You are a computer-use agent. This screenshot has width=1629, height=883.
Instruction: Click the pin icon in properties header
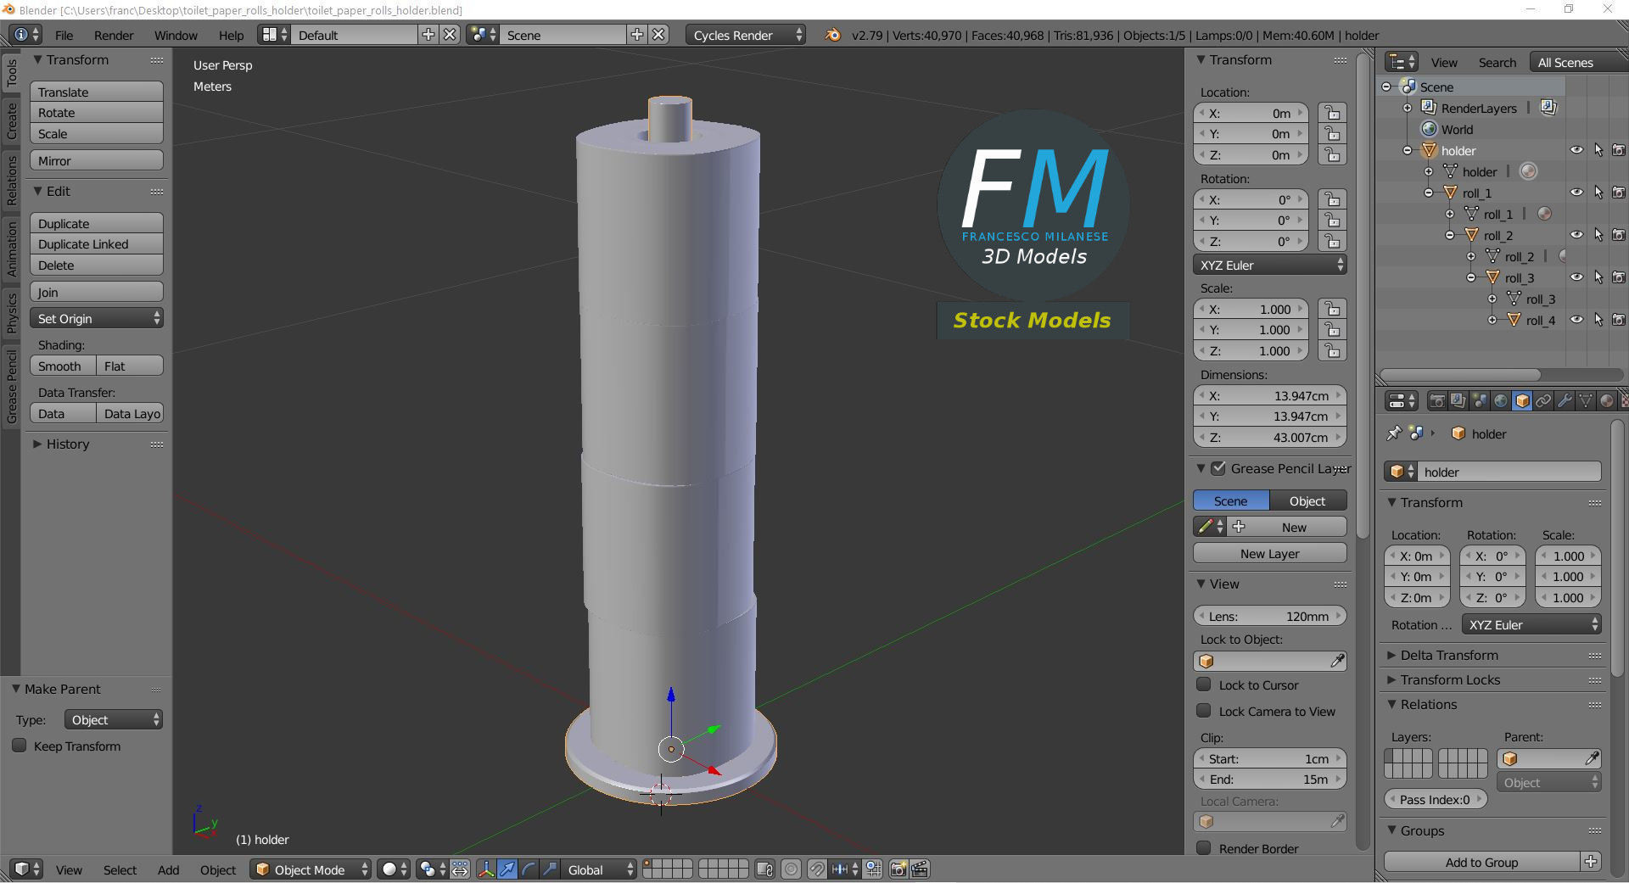[x=1393, y=433]
